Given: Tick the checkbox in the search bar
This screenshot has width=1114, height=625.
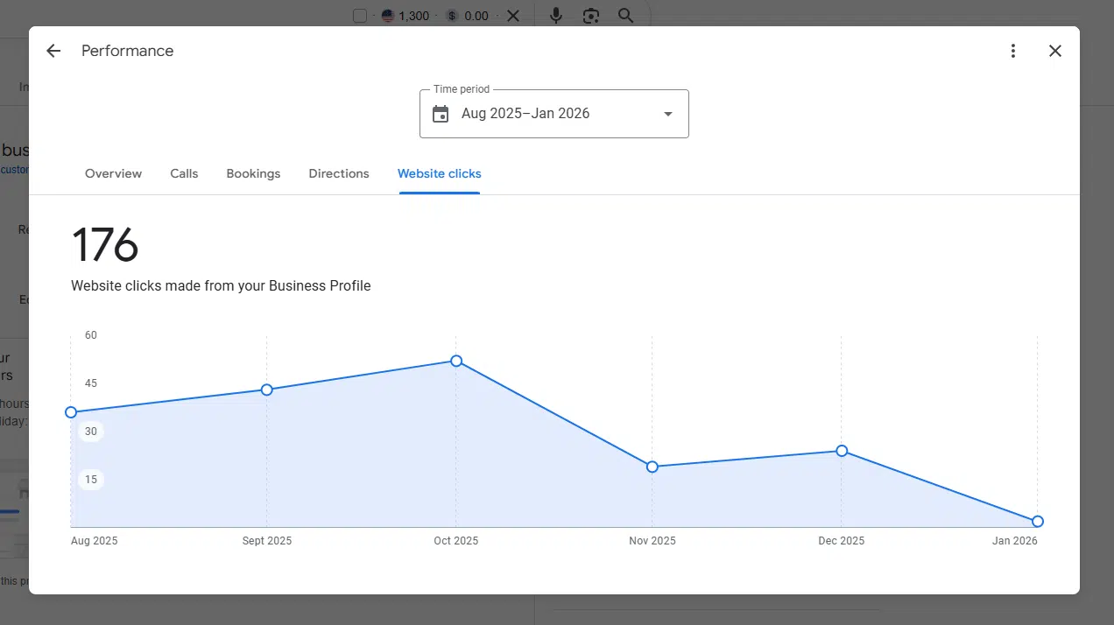Looking at the screenshot, I should click(360, 16).
